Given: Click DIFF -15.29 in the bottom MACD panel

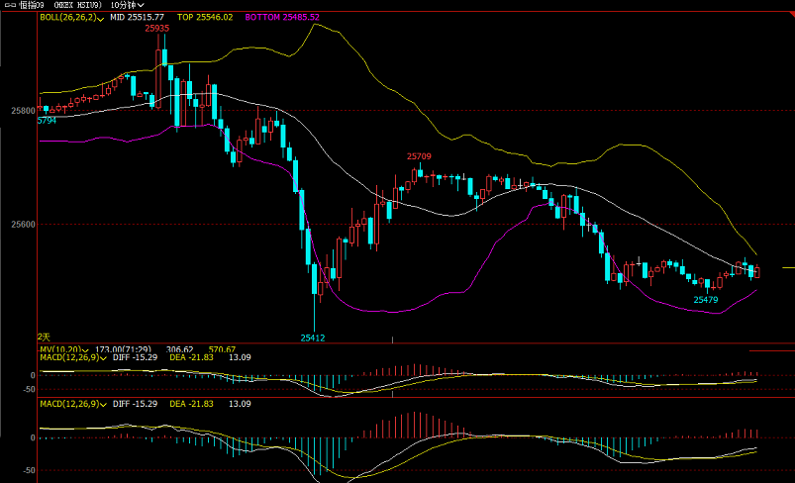Looking at the screenshot, I should click(x=135, y=404).
